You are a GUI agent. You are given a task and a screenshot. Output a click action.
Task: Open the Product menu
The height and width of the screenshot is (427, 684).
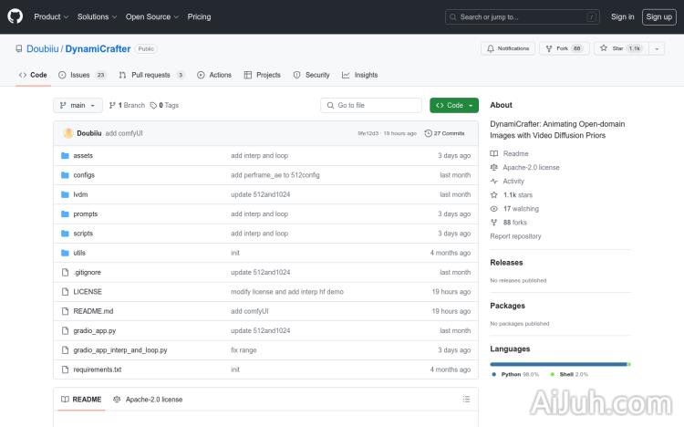click(50, 16)
